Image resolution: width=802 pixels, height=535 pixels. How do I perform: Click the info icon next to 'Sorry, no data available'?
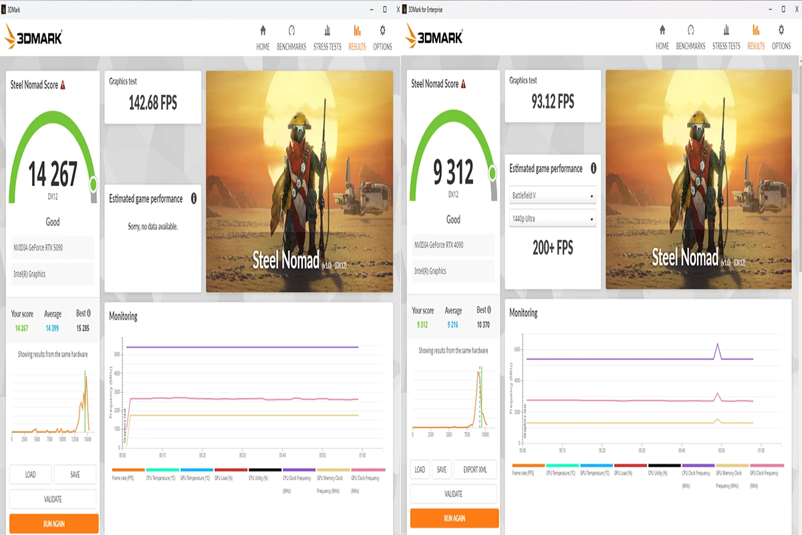click(x=194, y=199)
